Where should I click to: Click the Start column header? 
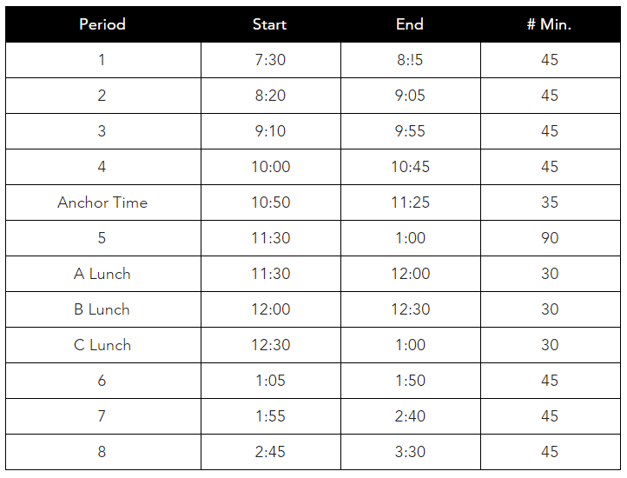(269, 24)
